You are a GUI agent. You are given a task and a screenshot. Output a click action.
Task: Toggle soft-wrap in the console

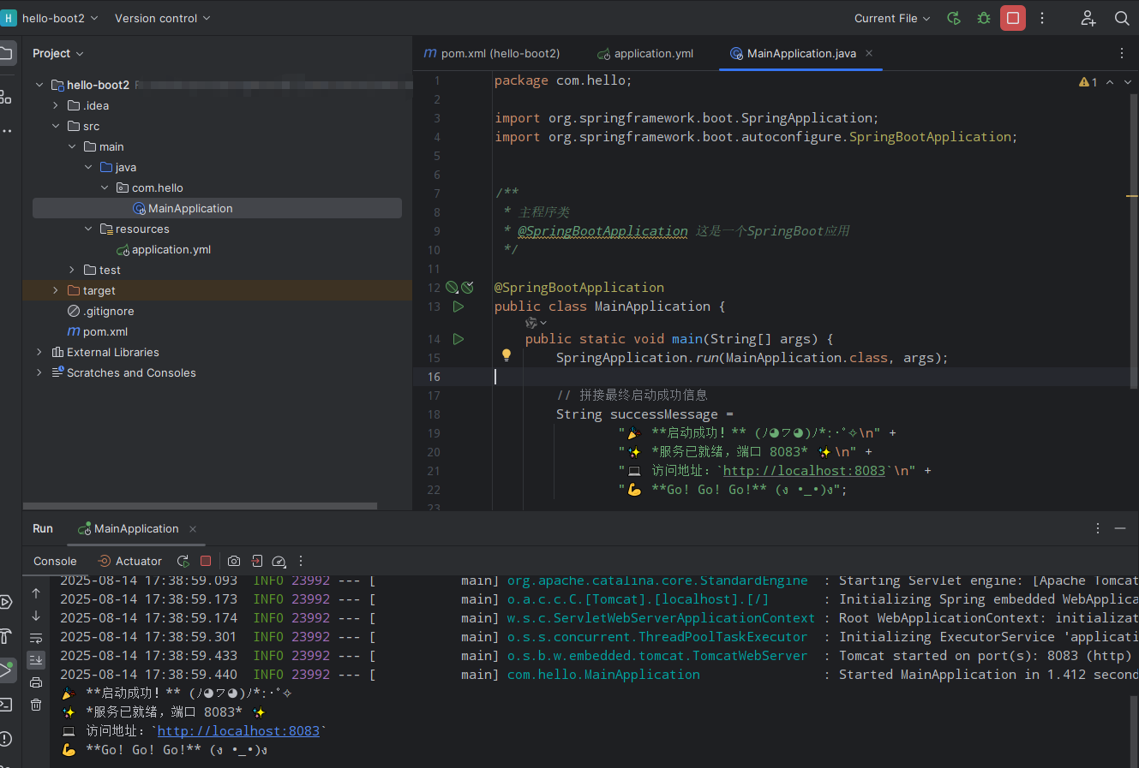point(36,638)
